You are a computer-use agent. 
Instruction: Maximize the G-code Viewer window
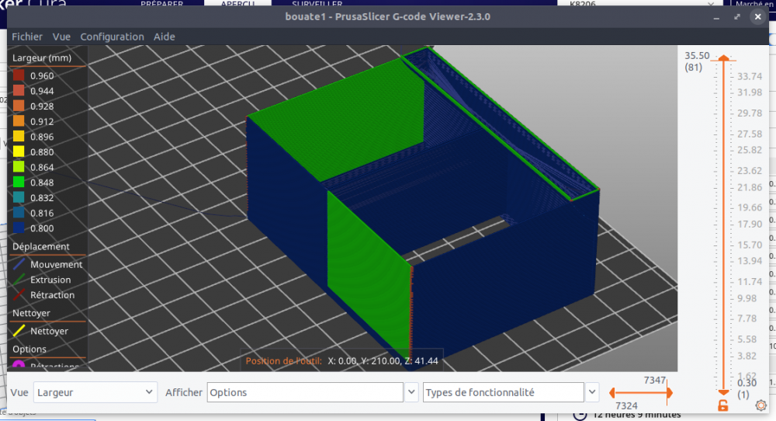coord(737,17)
